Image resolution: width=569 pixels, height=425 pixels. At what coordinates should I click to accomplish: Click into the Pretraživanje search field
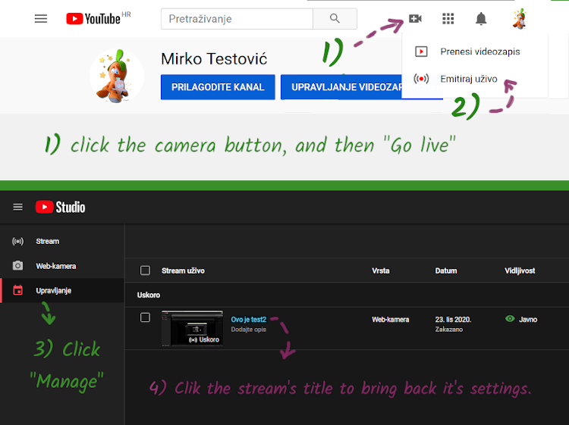click(237, 19)
